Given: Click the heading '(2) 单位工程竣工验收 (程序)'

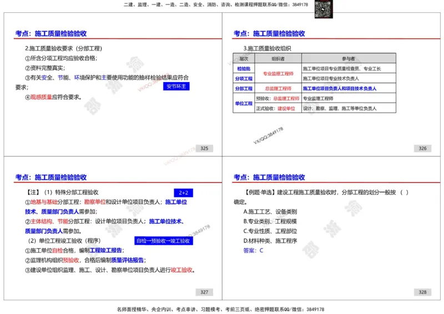Looking at the screenshot, I should tap(64, 241).
